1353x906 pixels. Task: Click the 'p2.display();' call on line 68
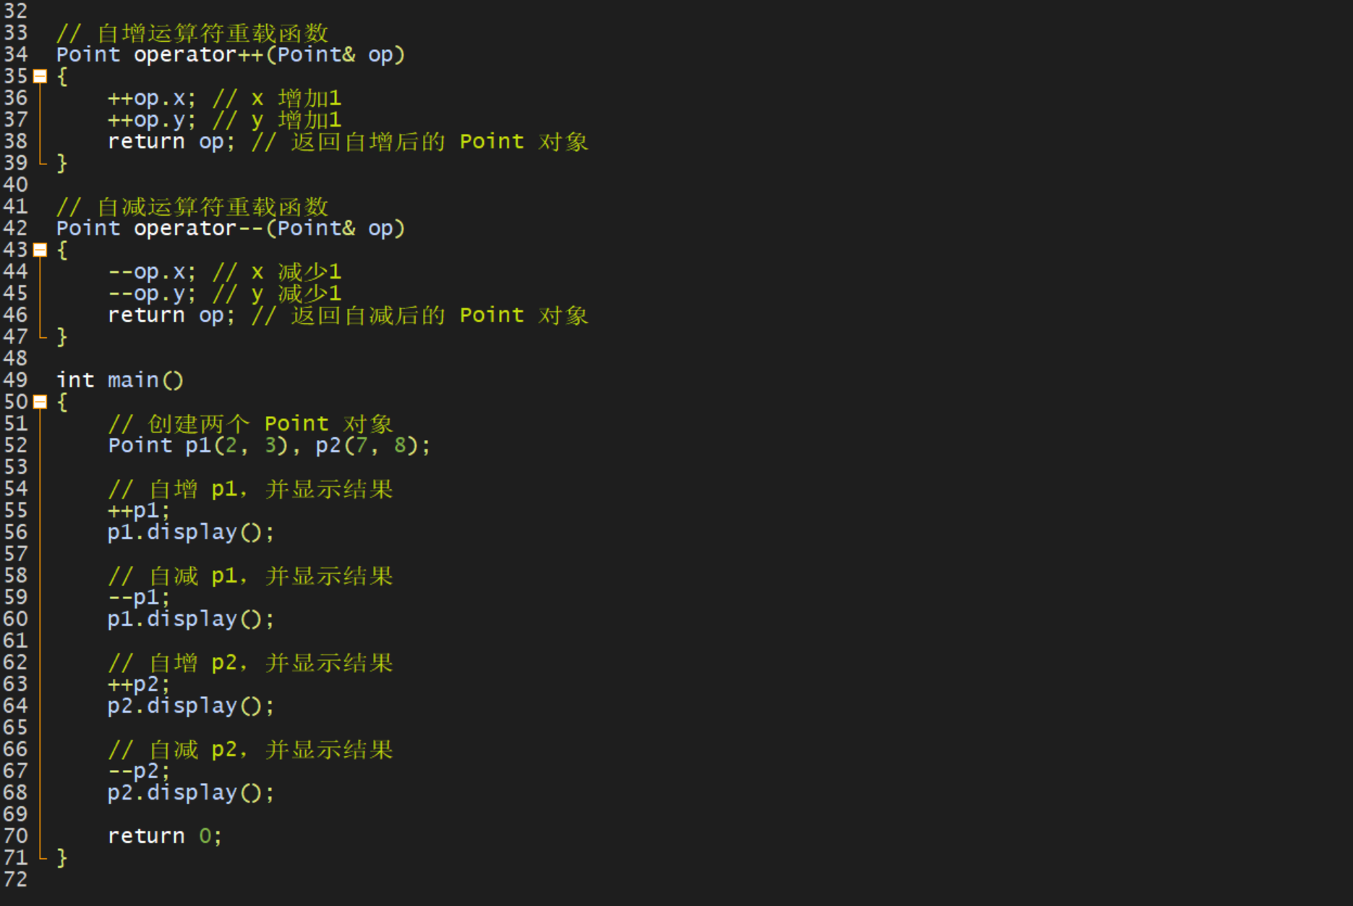tap(192, 793)
